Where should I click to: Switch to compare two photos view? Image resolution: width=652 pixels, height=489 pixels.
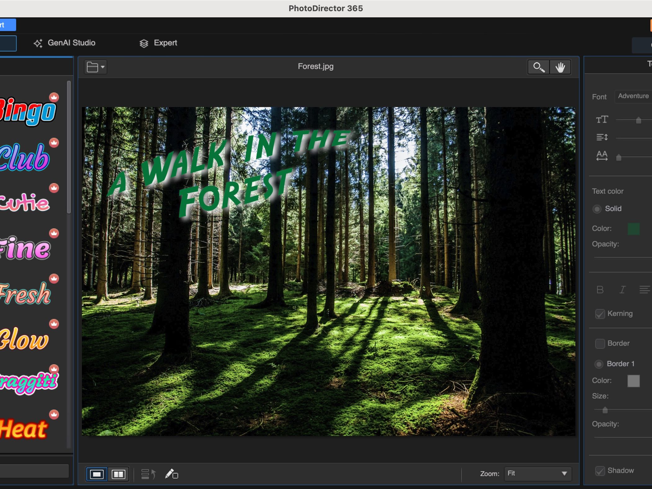(x=118, y=474)
